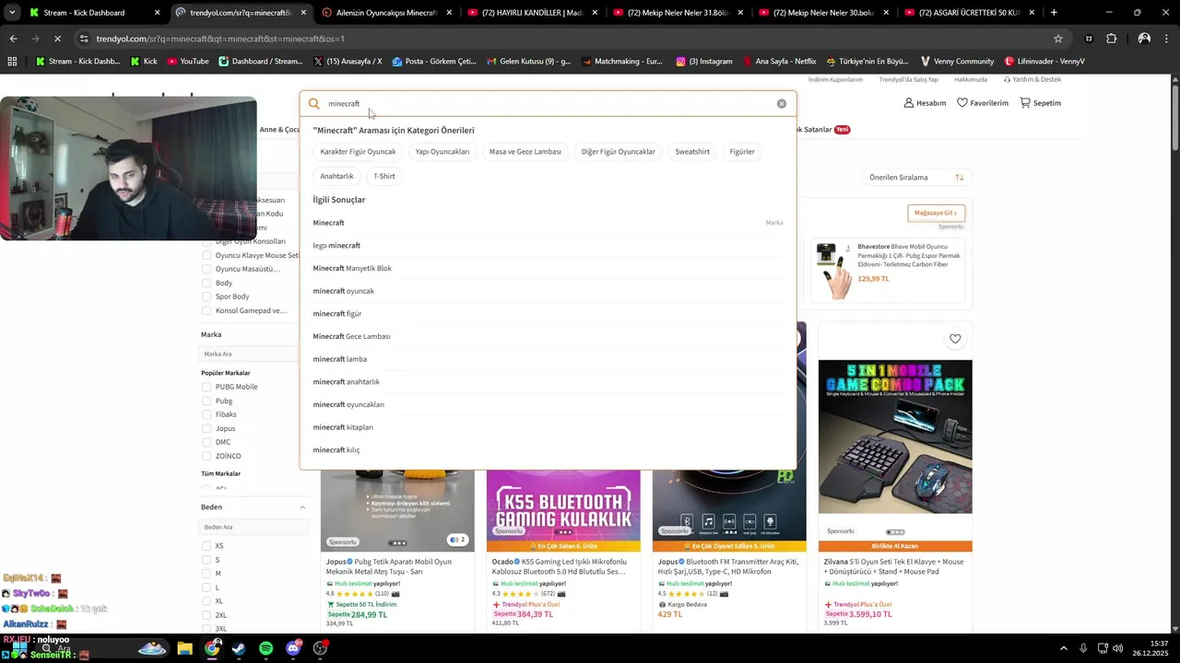This screenshot has width=1180, height=663.
Task: Collapse the Beden filter section
Action: click(x=302, y=507)
